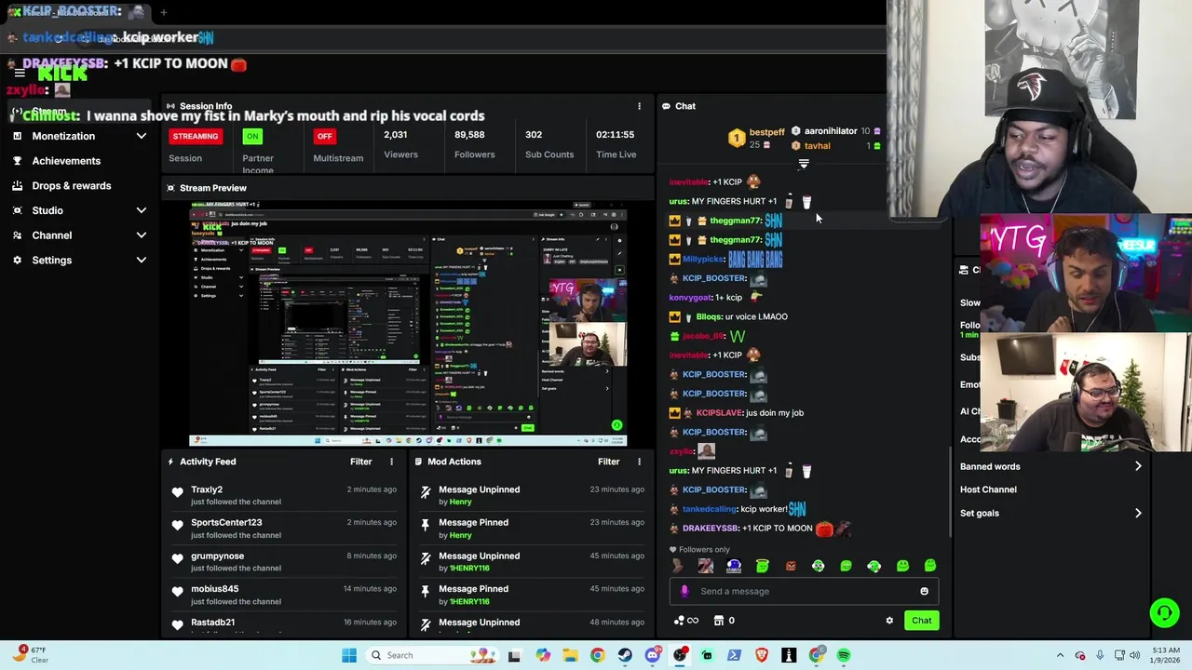Viewport: 1192px width, 670px height.
Task: Click the green Chat send button
Action: coord(921,621)
